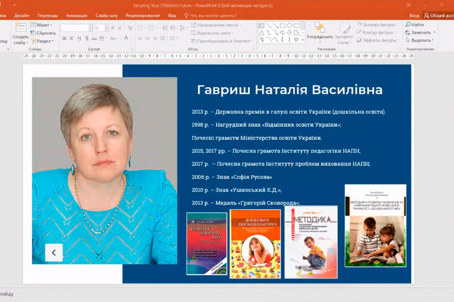454x302 pixels.
Task: Expand the Раздел (Section) dropdown
Action: (x=43, y=41)
